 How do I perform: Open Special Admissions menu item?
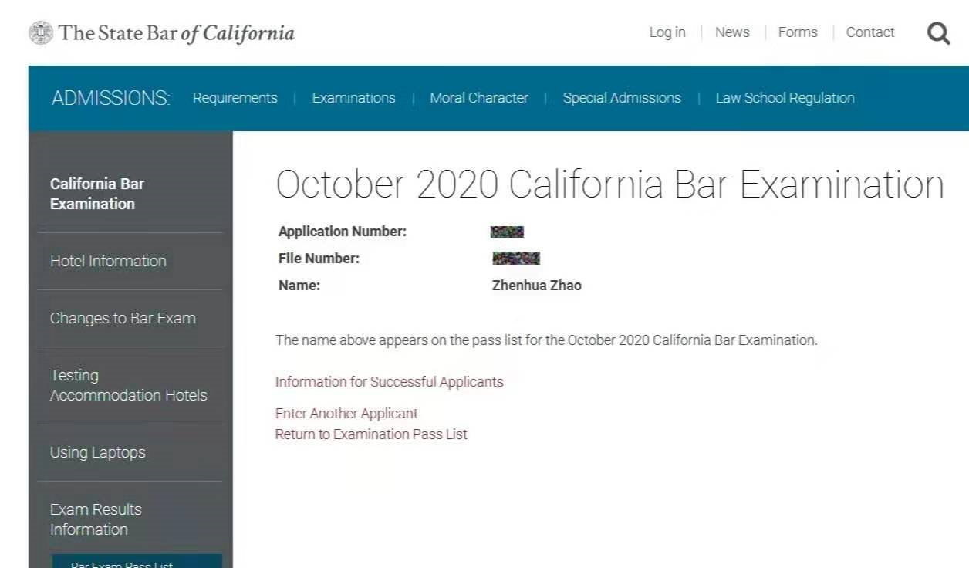pyautogui.click(x=621, y=98)
